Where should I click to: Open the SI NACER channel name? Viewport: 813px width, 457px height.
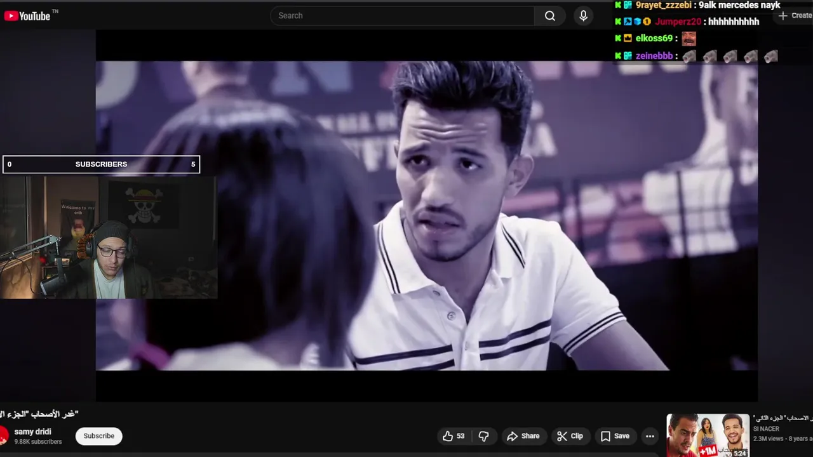coord(766,429)
